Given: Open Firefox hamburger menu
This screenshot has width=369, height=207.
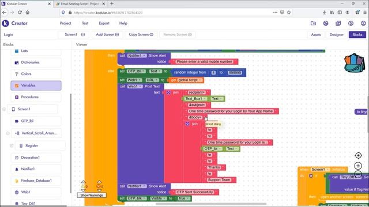Looking at the screenshot, I should coord(365,13).
